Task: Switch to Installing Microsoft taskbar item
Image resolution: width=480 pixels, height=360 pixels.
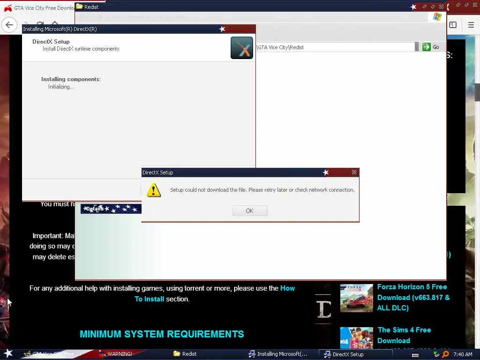Action: pyautogui.click(x=277, y=354)
